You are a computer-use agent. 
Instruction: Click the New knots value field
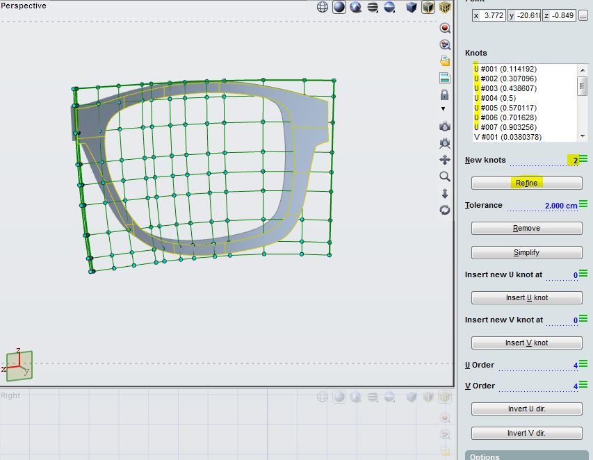pos(544,161)
